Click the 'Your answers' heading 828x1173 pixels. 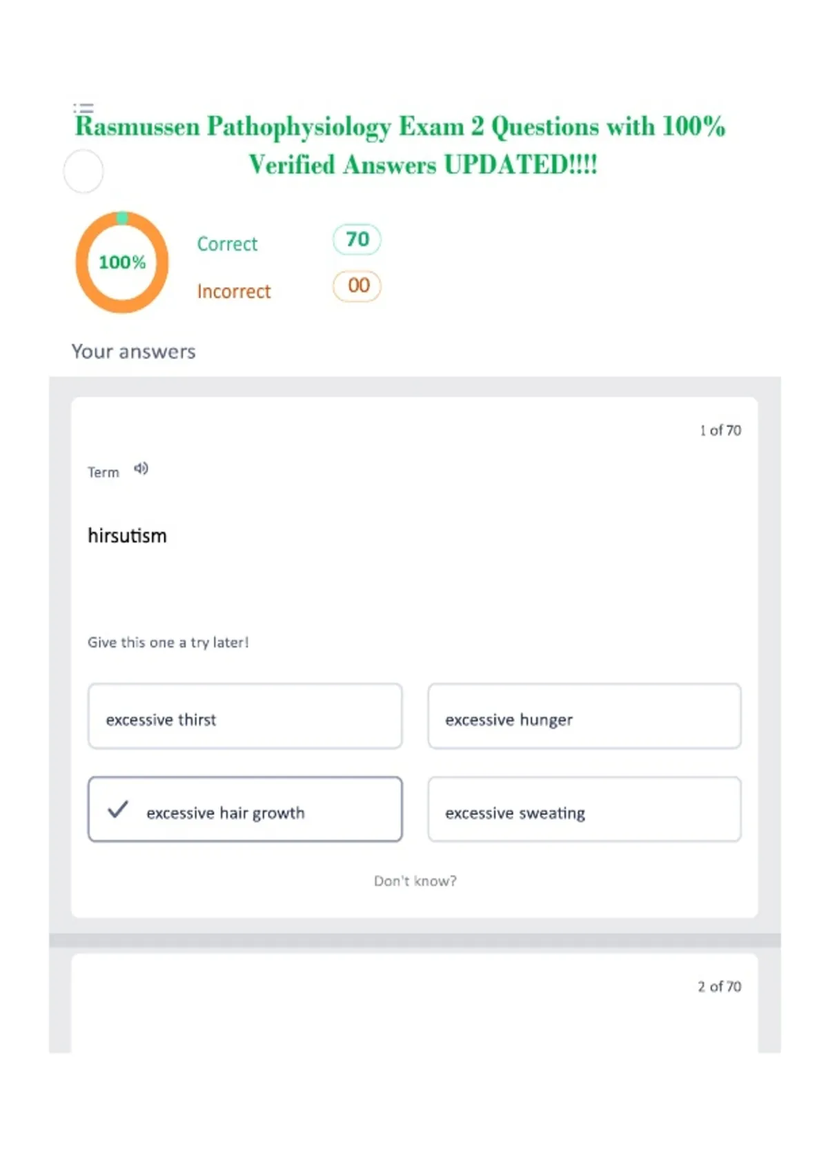[x=134, y=352]
